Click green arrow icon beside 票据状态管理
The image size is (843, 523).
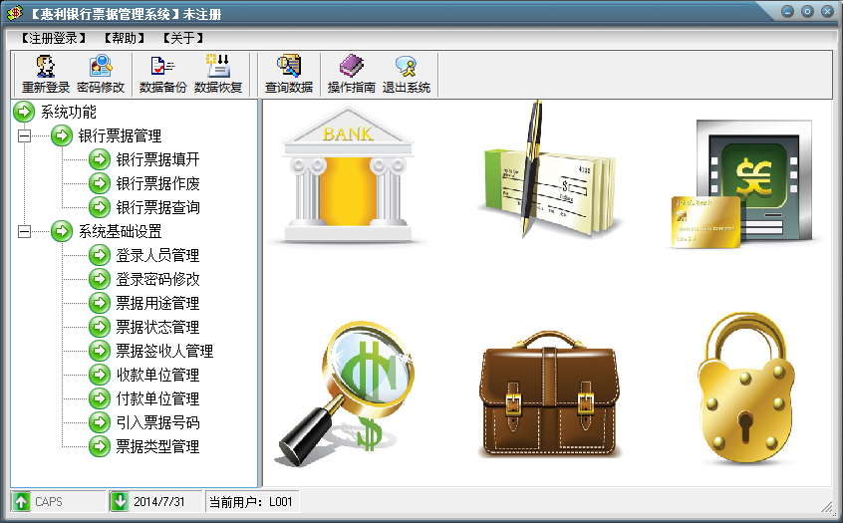tap(100, 327)
